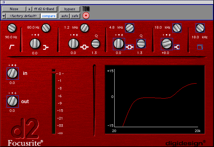Open the insert position 'a' selector
The image size is (214, 147).
click(x=29, y=9)
